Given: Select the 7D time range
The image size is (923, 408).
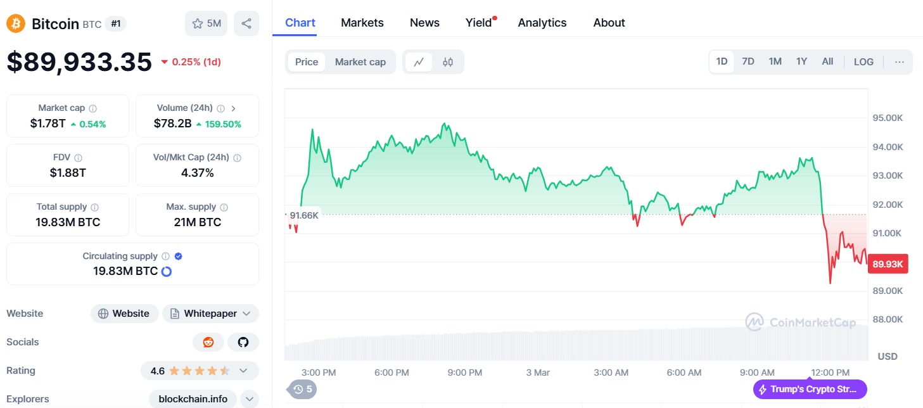Looking at the screenshot, I should (x=748, y=62).
